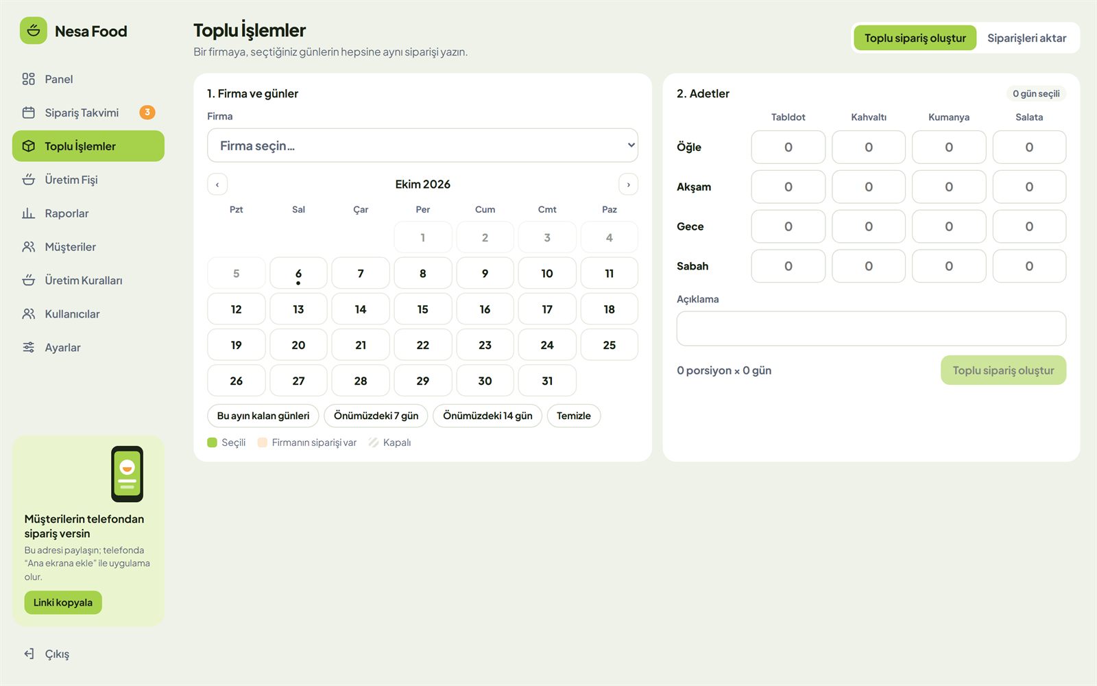Click the Raporlar chart icon
Screen dimensions: 1097x686
(28, 213)
